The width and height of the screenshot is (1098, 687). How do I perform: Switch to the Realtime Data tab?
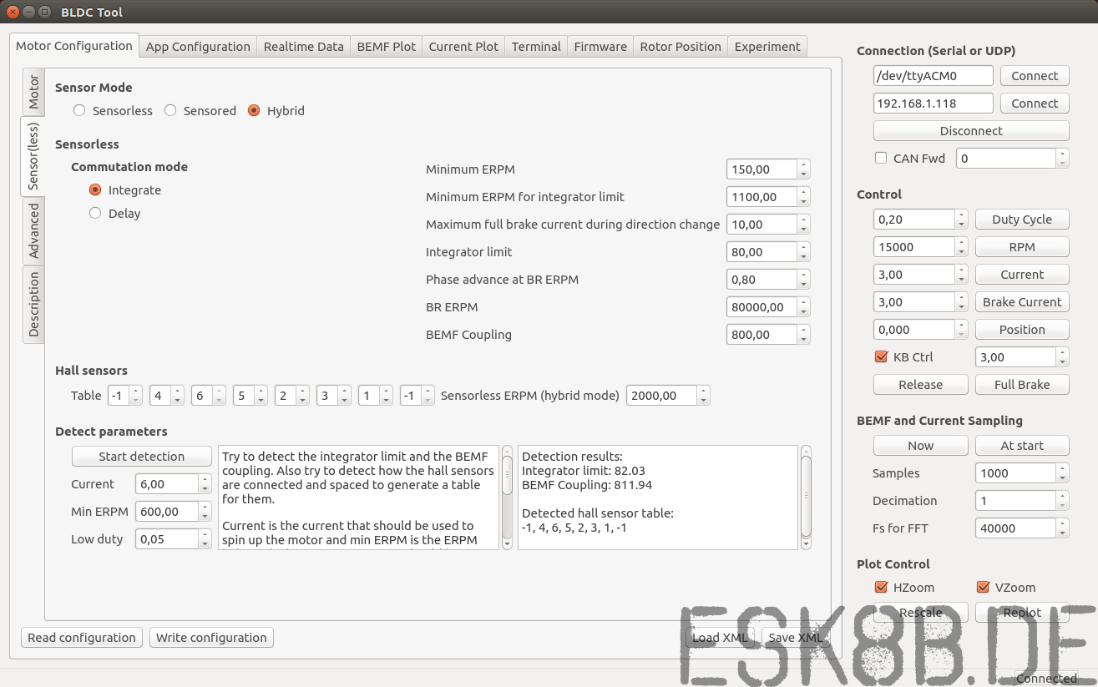[x=303, y=47]
